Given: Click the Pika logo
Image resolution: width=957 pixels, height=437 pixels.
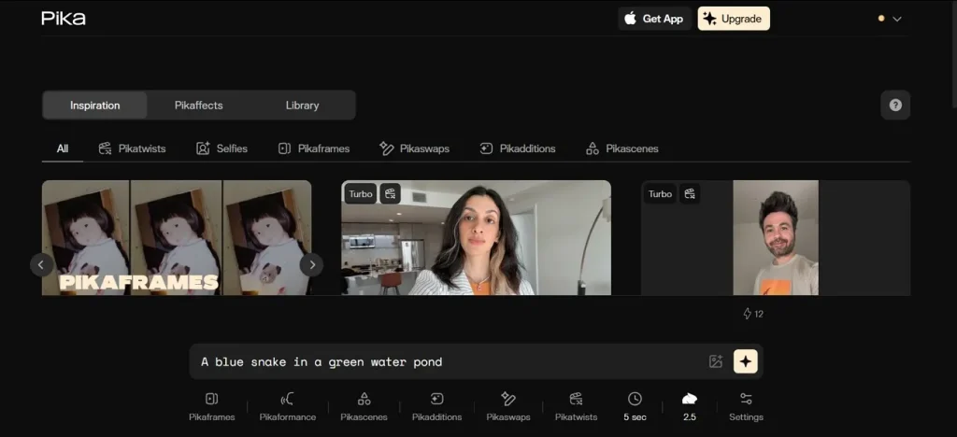Looking at the screenshot, I should tap(64, 19).
